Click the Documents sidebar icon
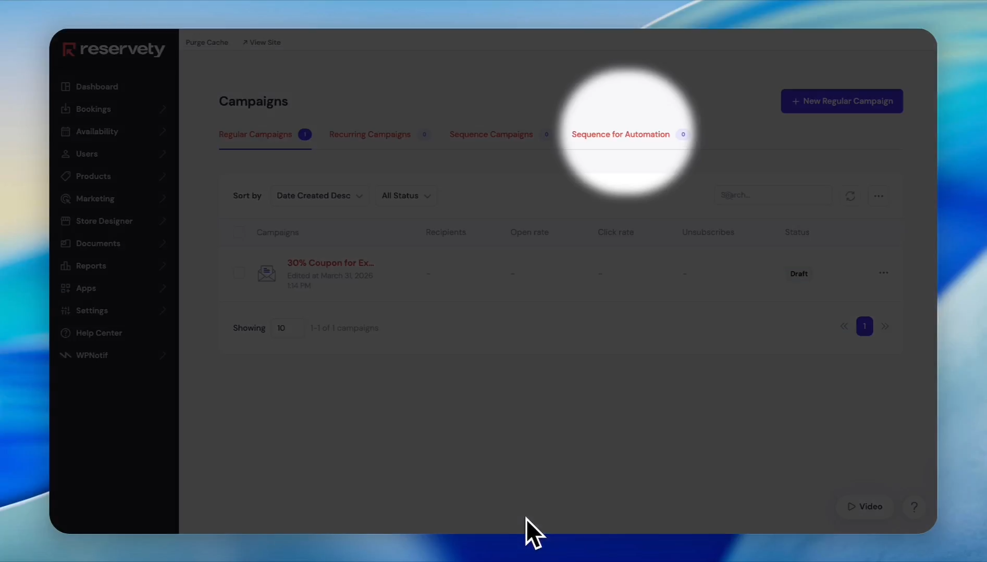 66,243
